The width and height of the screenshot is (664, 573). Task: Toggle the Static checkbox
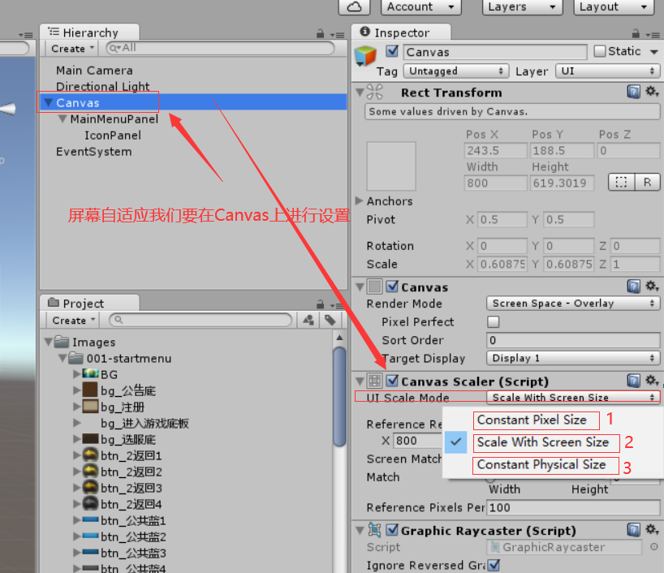(600, 51)
